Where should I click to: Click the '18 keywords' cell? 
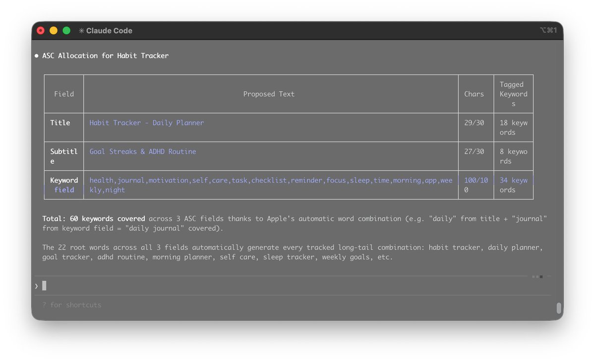tap(514, 127)
